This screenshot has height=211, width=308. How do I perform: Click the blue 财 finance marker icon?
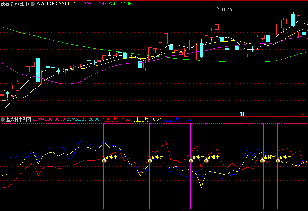click(x=242, y=114)
